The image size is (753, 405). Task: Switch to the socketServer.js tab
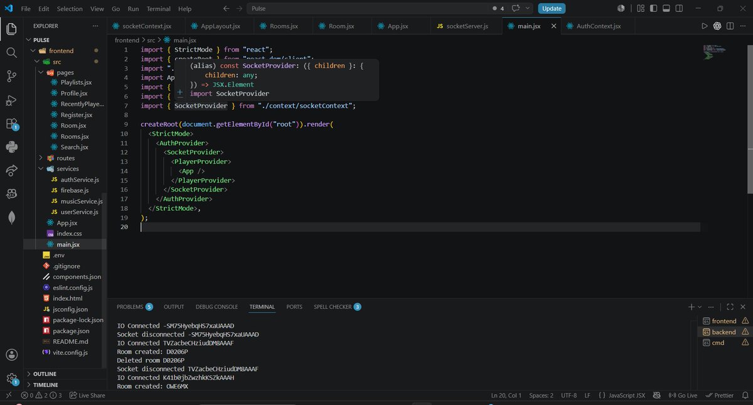[x=466, y=26]
